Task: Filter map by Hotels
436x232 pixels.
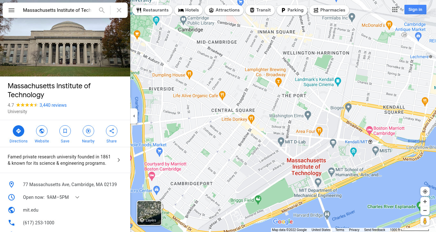Action: (189, 10)
